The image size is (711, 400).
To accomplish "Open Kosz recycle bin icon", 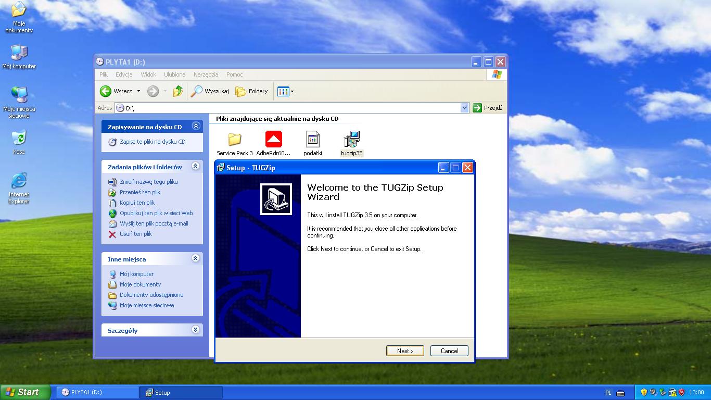I will coord(19,142).
